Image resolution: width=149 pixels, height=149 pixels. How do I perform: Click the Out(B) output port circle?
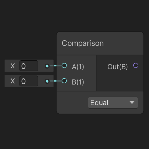pos(136,66)
